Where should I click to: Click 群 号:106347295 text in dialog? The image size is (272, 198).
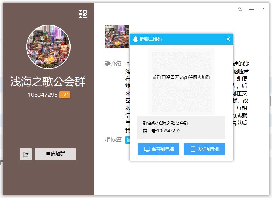pyautogui.click(x=161, y=130)
